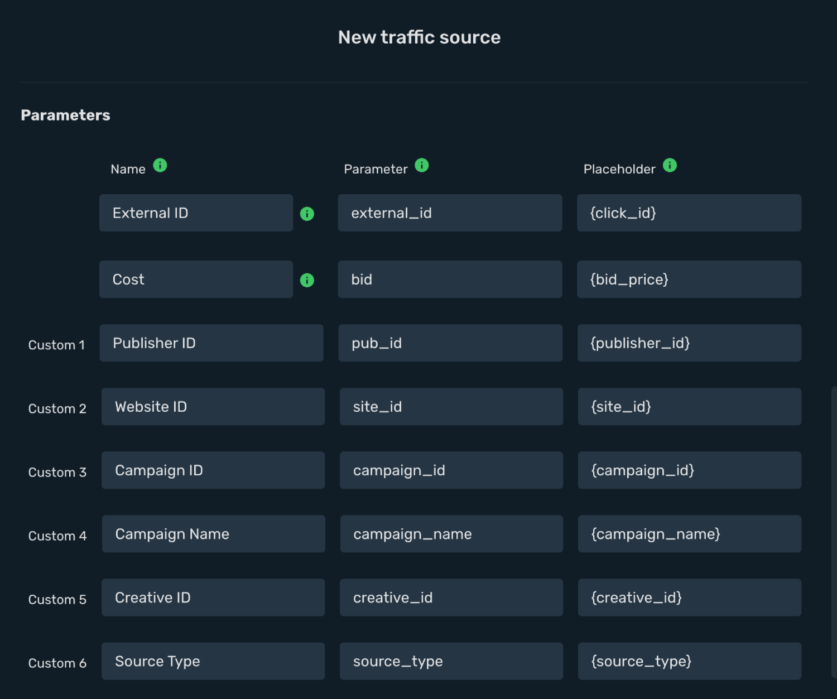Click the Custom 6 row label

(57, 663)
